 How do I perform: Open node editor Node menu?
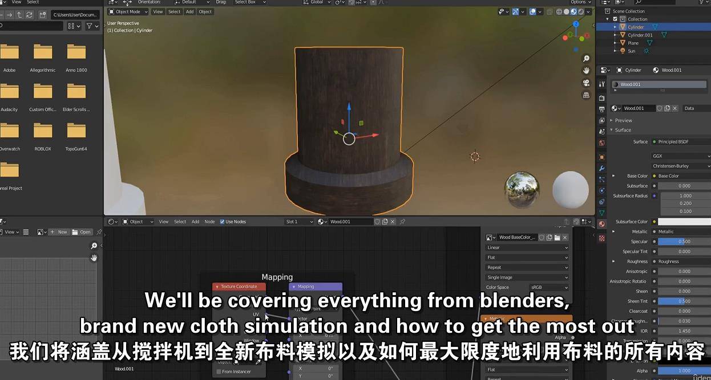pyautogui.click(x=209, y=222)
